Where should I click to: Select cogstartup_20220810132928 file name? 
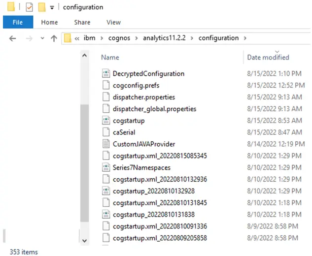[x=154, y=191]
